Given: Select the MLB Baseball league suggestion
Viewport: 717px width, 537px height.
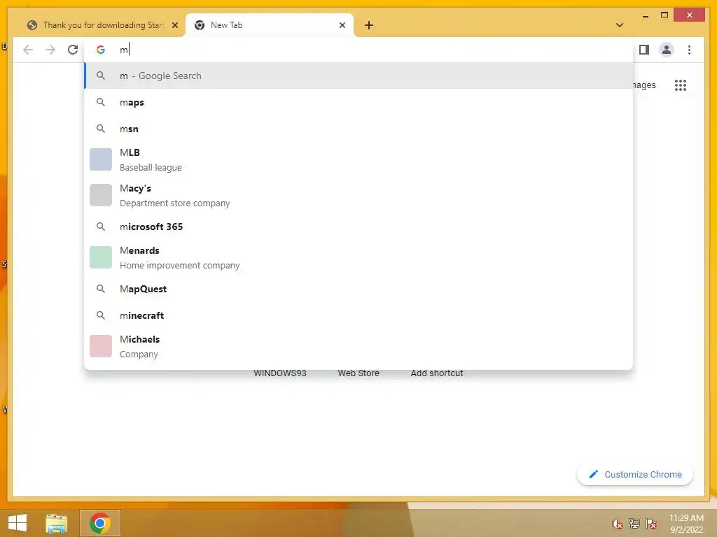Looking at the screenshot, I should click(x=359, y=159).
